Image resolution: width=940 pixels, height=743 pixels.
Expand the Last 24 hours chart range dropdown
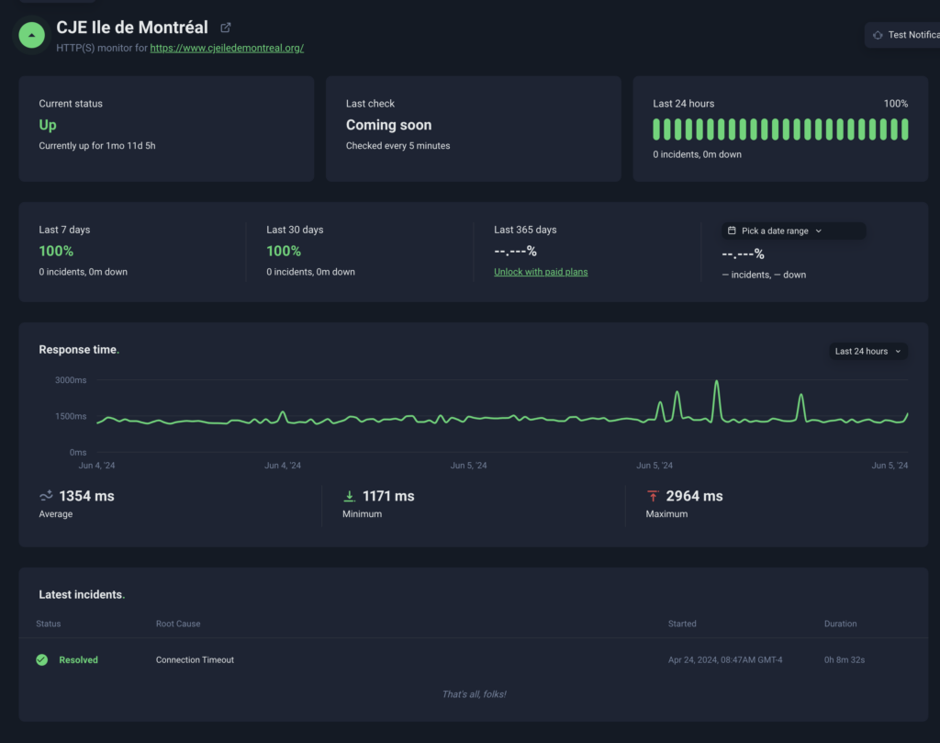(867, 351)
